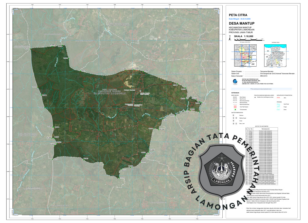Image resolution: width=308 pixels, height=223 pixels.
Task: Click the Sungai river legend symbol
Action: click(279, 106)
